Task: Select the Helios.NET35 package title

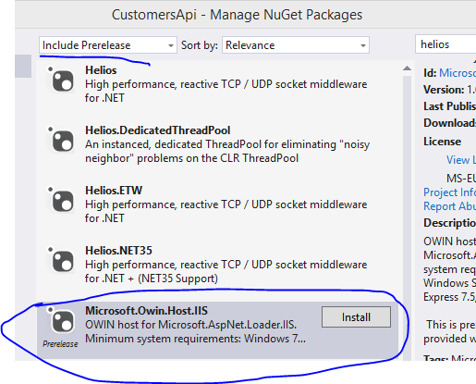Action: (118, 251)
